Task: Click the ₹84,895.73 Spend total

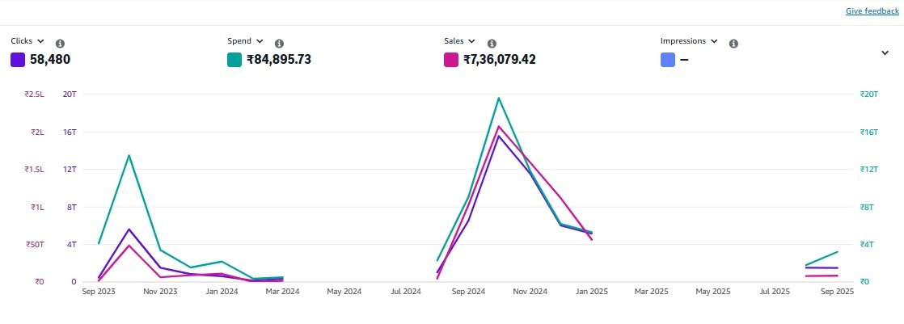Action: point(279,60)
